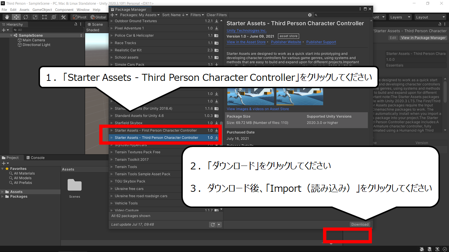Open the Publisher Website link
Viewport: 449px width, 252px height.
pos(286,42)
